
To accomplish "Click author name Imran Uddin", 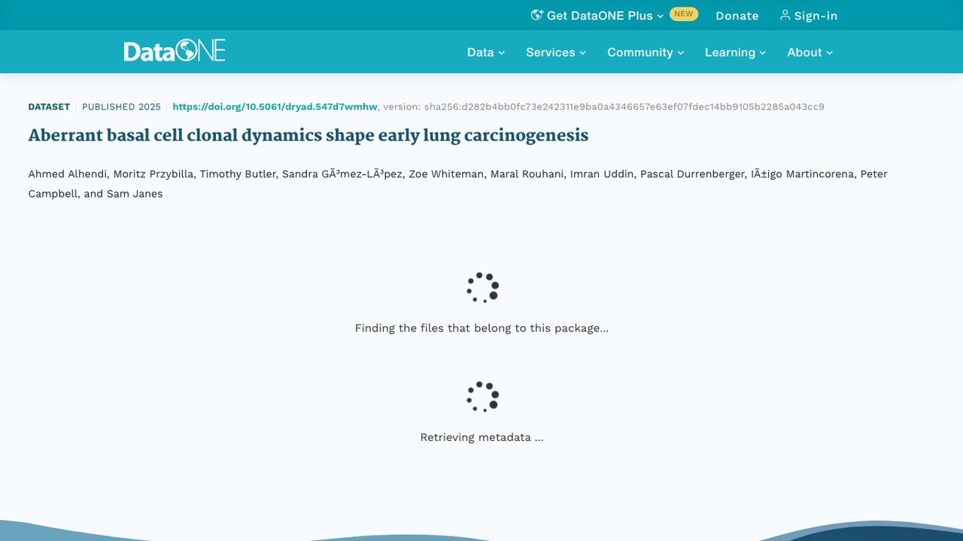I will coord(602,174).
